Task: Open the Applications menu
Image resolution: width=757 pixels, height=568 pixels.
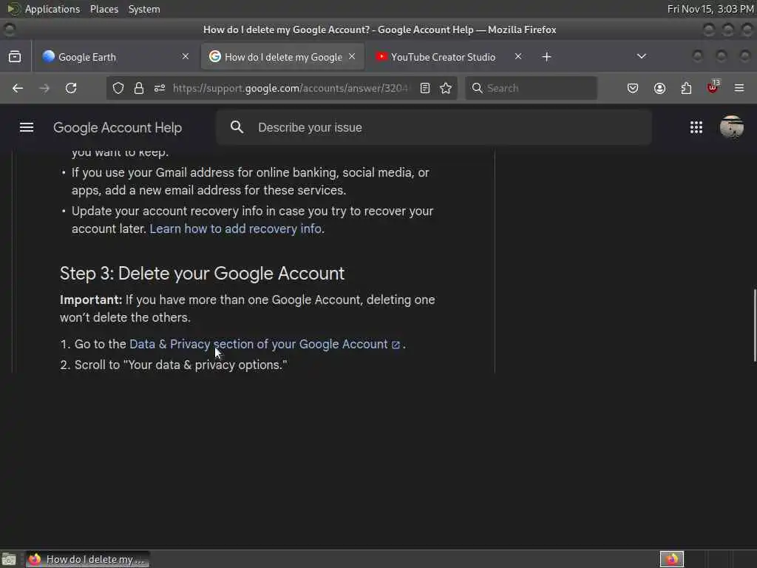Action: tap(52, 9)
